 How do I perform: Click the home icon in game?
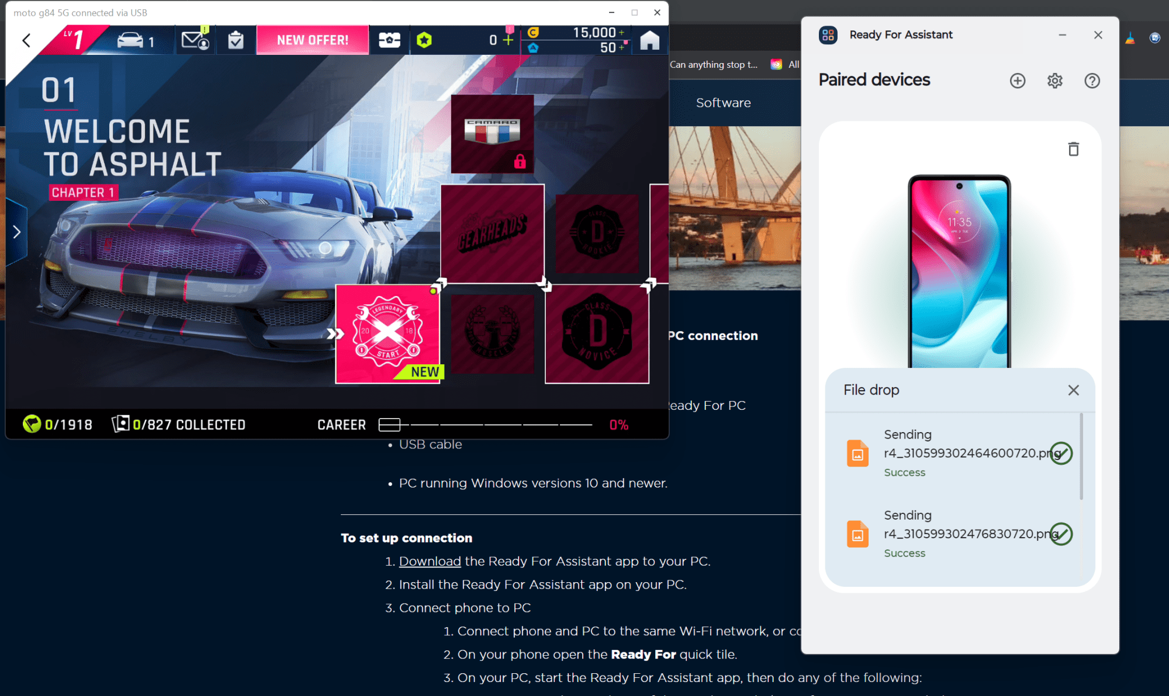click(649, 40)
